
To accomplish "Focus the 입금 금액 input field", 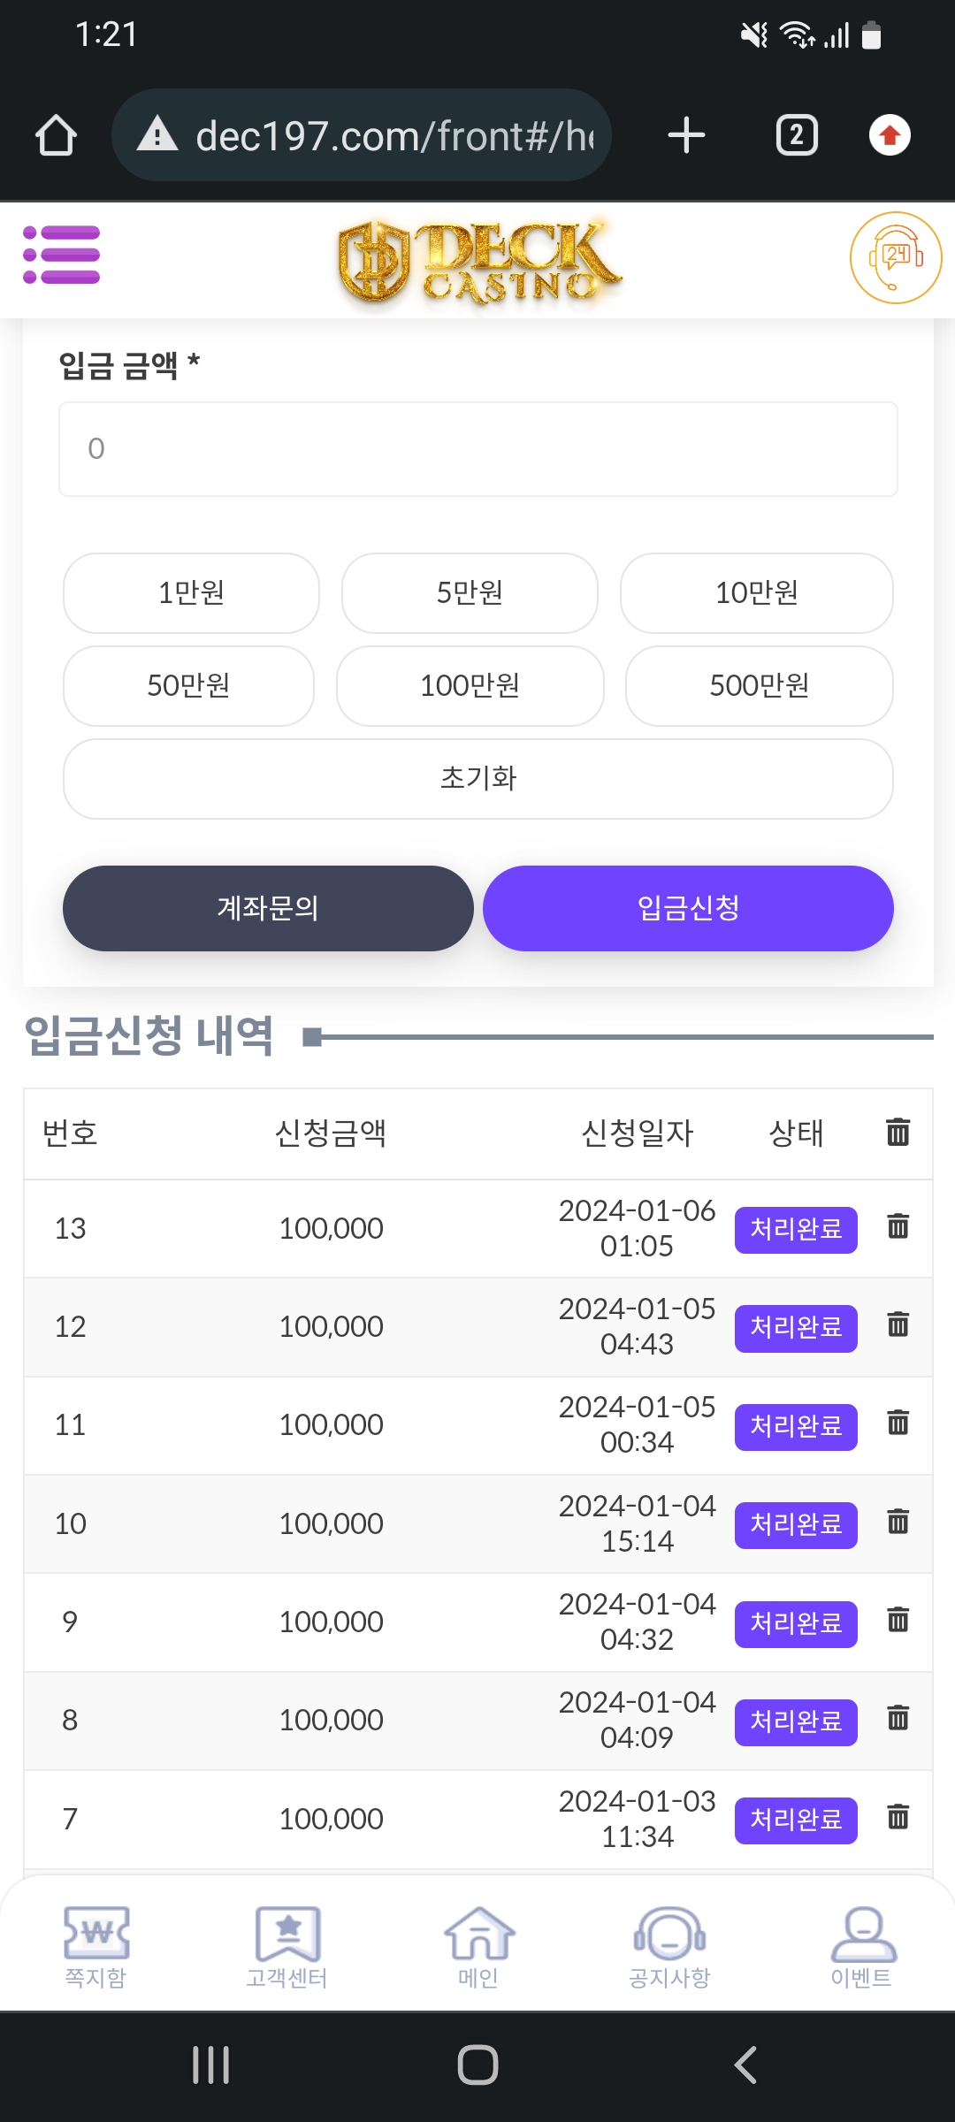I will [478, 449].
